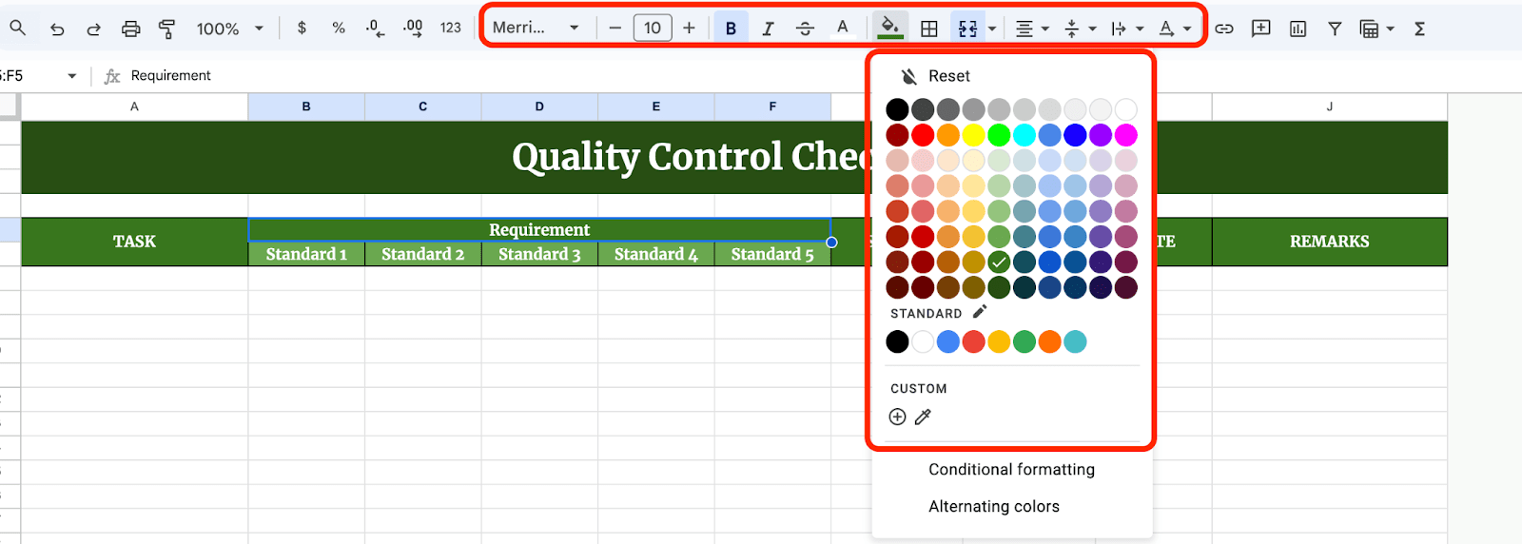Pick the orange swatch in Standard row

point(1050,341)
